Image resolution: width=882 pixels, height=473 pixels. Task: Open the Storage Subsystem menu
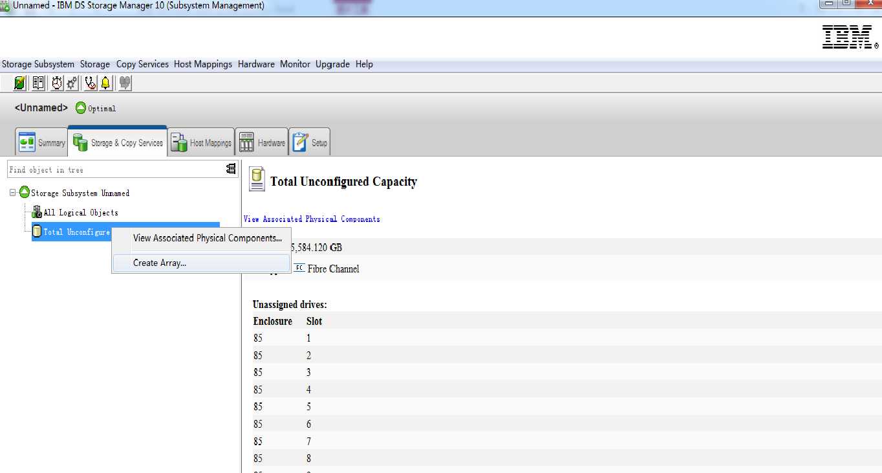[x=38, y=64]
